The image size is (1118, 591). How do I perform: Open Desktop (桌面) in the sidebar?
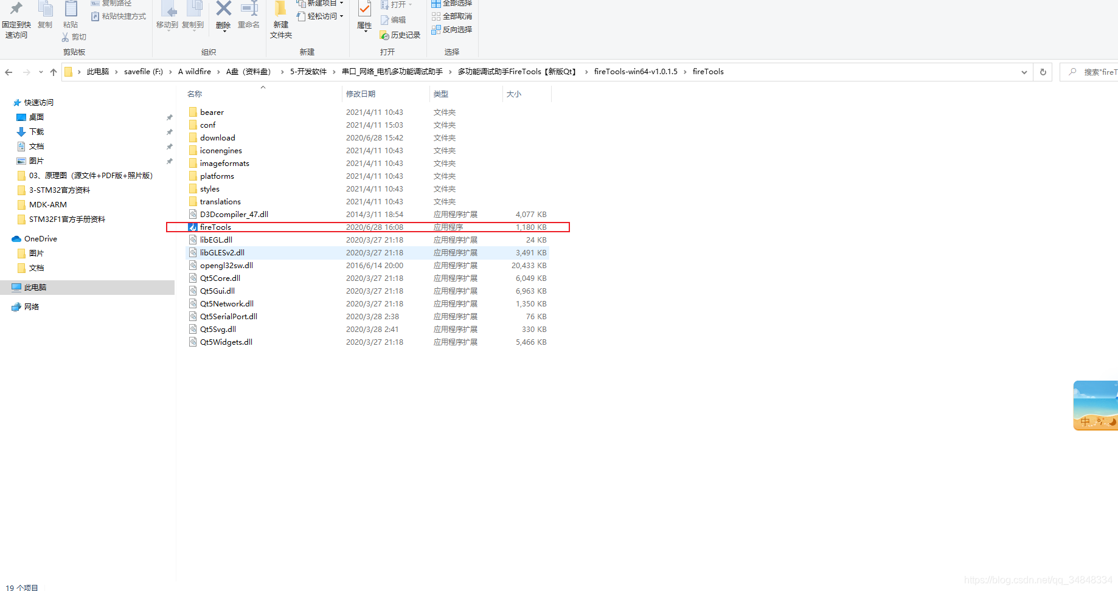(x=36, y=117)
